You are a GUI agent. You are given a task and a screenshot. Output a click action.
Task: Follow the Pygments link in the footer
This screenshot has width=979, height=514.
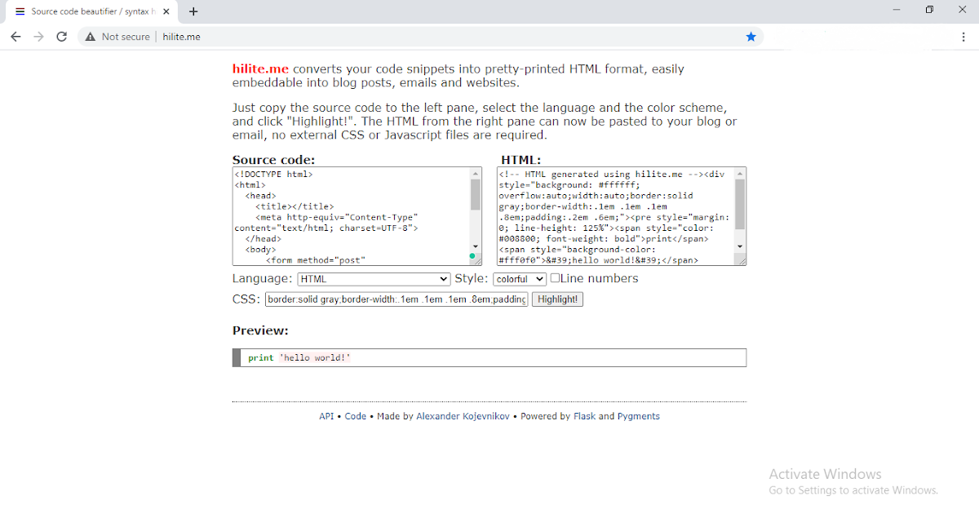(639, 415)
